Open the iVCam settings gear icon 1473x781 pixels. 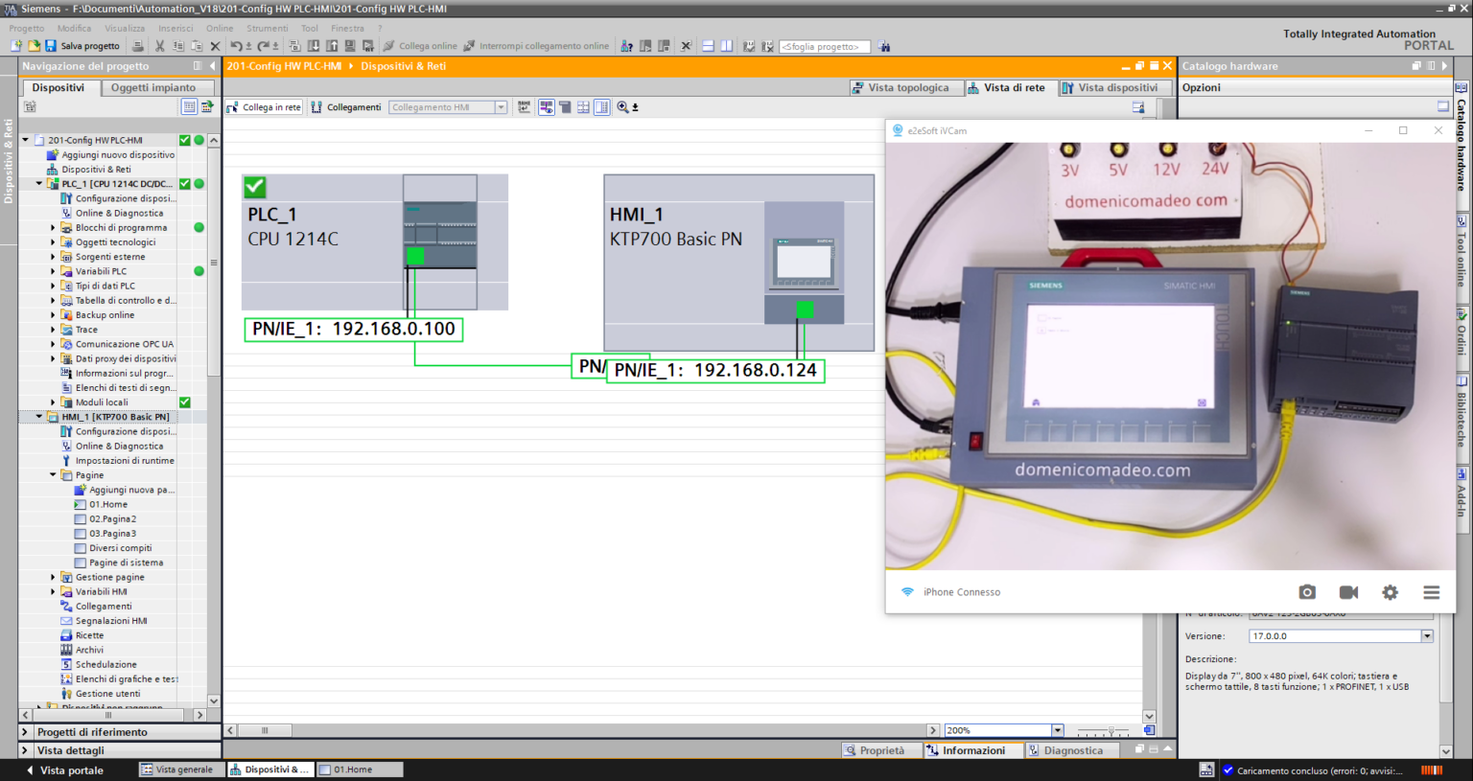click(x=1391, y=592)
